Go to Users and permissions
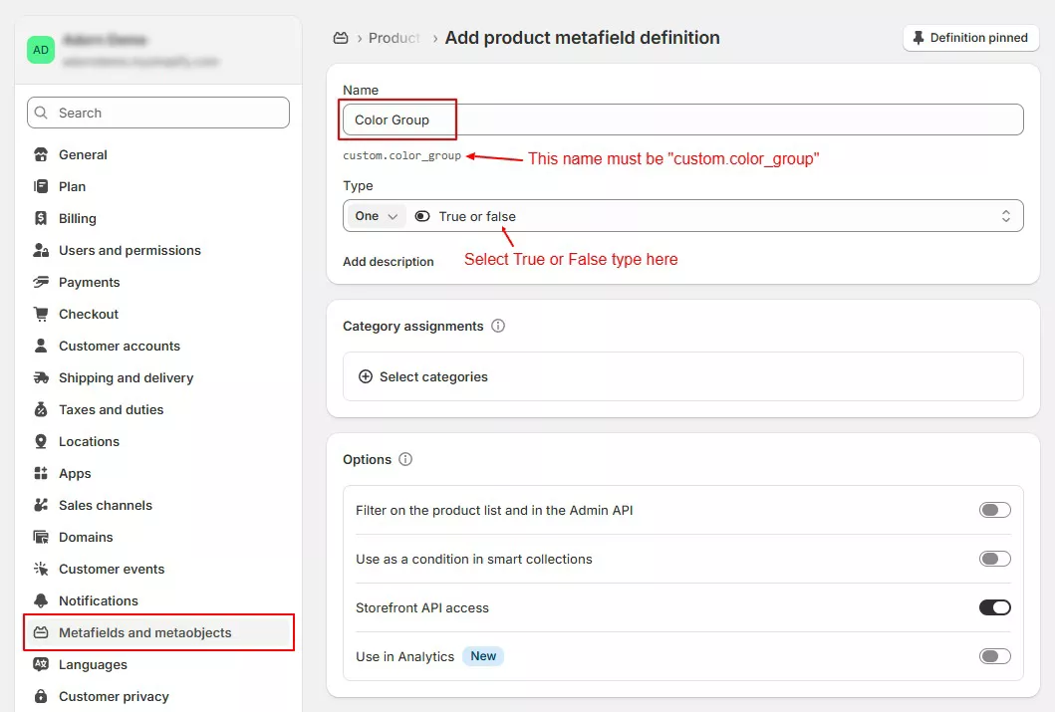The width and height of the screenshot is (1055, 712). point(130,251)
